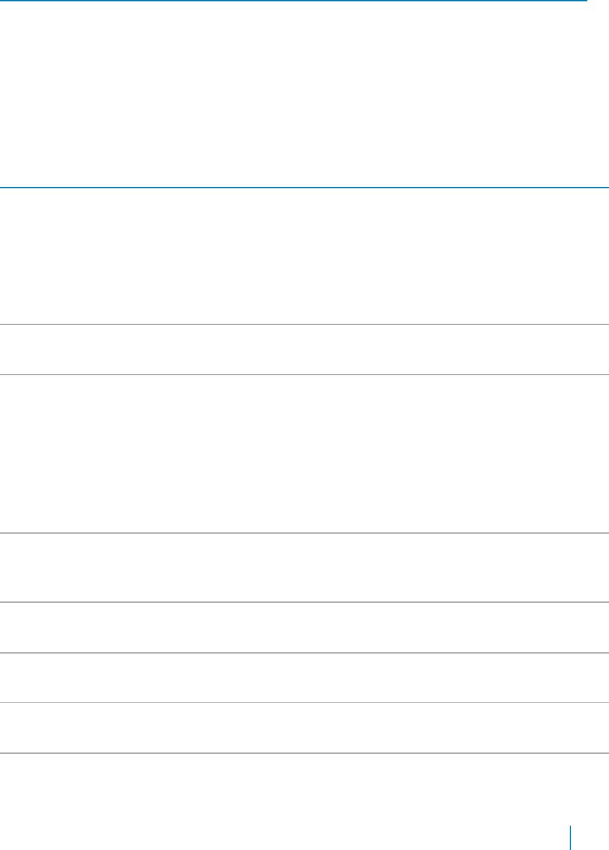This screenshot has height=850, width=609.
Task: Click the second blue horizontal divider line
Action: [304, 187]
